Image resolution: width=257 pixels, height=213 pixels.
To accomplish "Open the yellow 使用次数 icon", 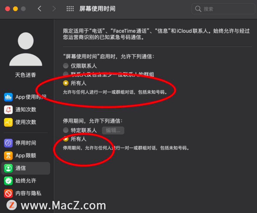I will click(8, 122).
